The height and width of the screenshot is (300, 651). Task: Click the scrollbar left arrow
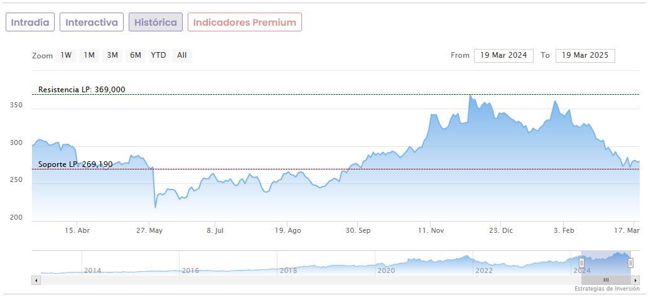tap(36, 280)
